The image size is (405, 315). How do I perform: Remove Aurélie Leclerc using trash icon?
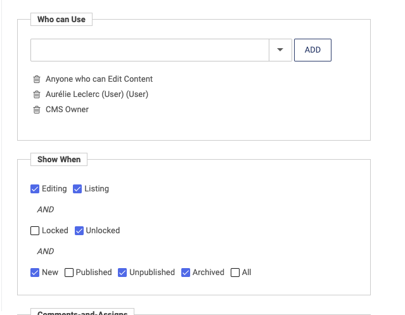(37, 94)
